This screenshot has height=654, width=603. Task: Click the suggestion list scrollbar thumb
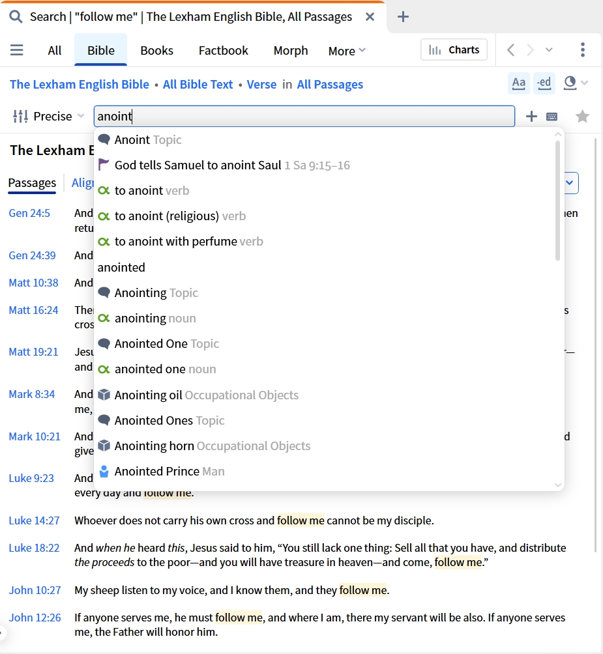pos(557,201)
